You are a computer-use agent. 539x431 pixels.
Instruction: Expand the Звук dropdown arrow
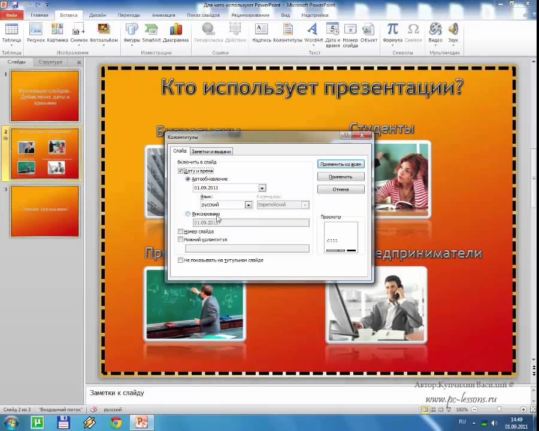pyautogui.click(x=453, y=45)
